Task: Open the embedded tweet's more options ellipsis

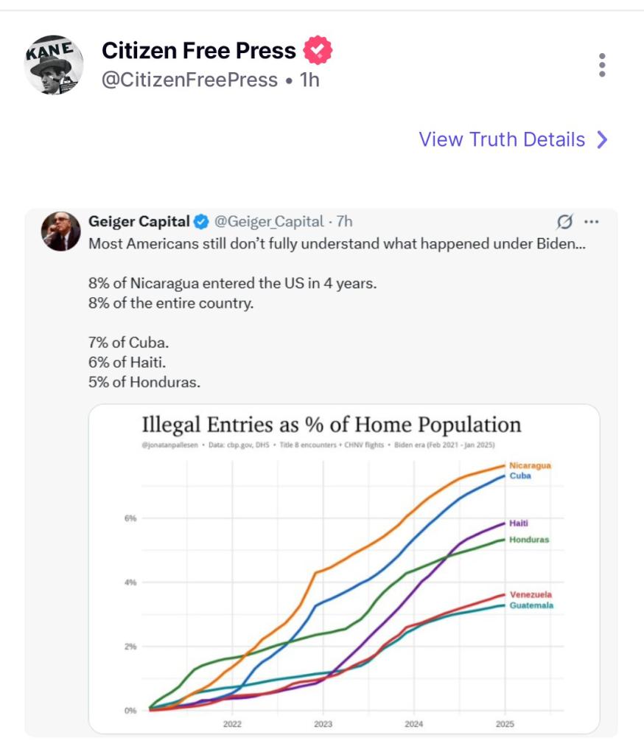Action: pyautogui.click(x=591, y=221)
